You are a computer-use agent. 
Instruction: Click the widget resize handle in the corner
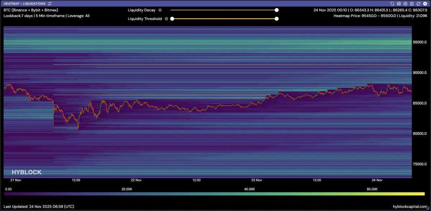coord(428,208)
